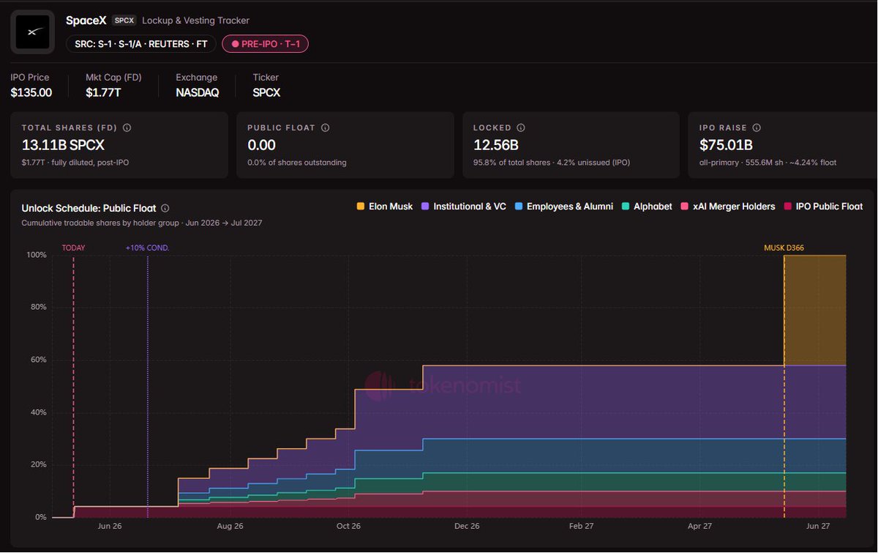The width and height of the screenshot is (878, 553).
Task: Click the Exchange value NASDAQ
Action: pos(198,92)
